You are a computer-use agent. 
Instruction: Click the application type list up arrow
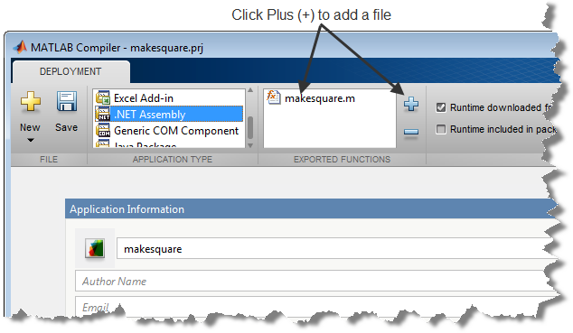tap(250, 90)
